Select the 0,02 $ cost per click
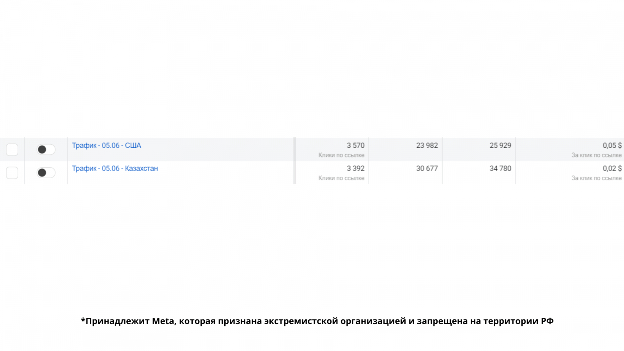Screen dimensions: 624x351 (x=612, y=168)
